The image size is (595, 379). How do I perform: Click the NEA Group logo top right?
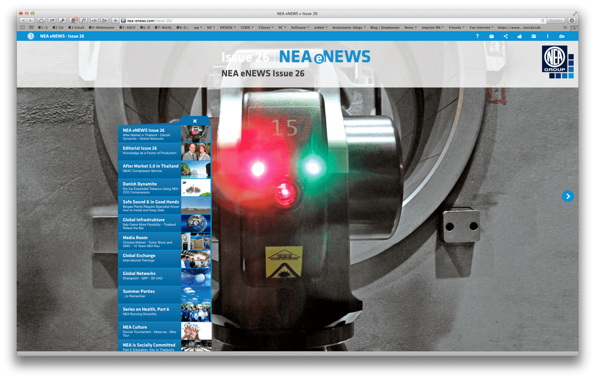click(558, 62)
